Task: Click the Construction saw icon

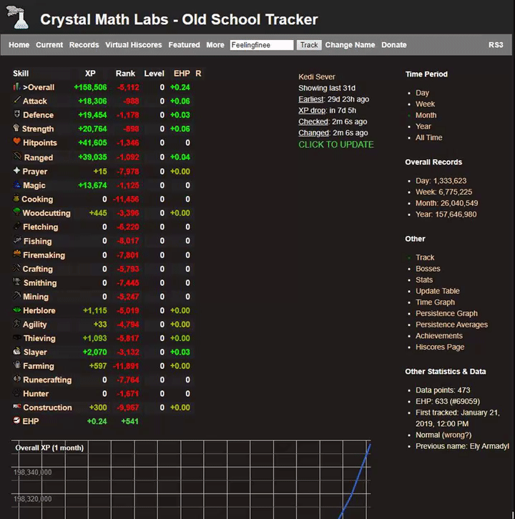Action: (x=17, y=407)
